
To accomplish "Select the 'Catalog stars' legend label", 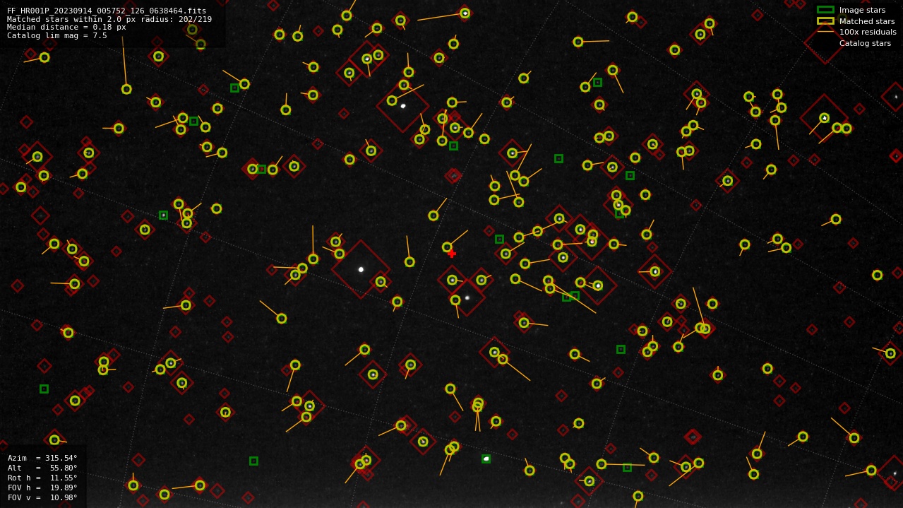I will tap(865, 43).
